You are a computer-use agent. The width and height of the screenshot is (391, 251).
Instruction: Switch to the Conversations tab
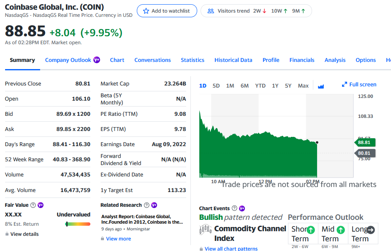tap(152, 60)
